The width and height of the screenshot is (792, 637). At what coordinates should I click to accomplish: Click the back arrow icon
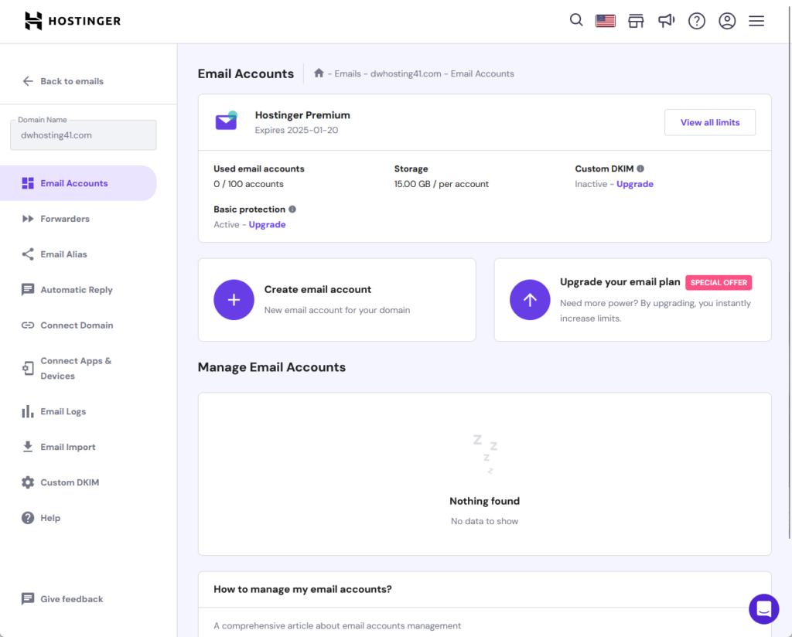(28, 81)
